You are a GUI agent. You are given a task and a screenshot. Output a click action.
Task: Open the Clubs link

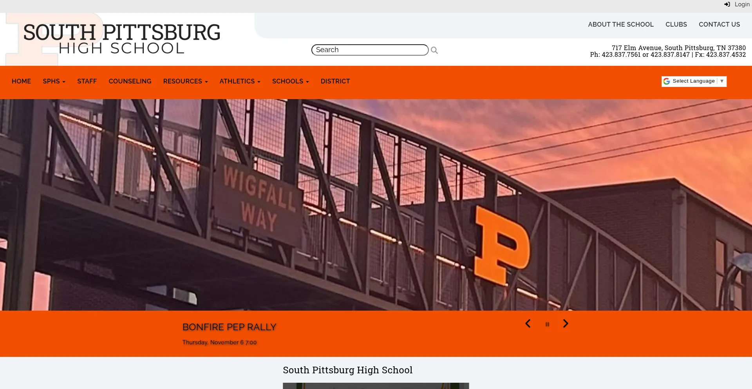(676, 24)
